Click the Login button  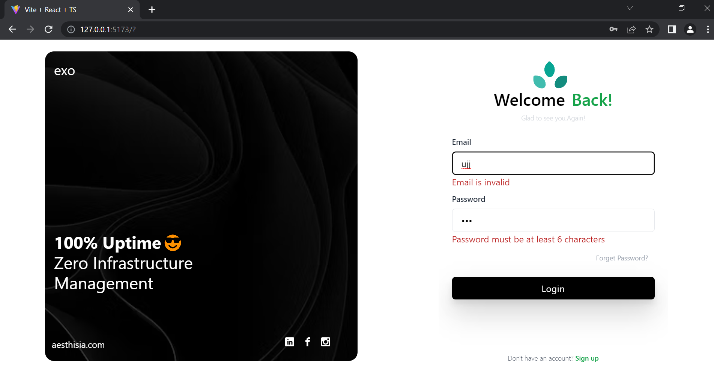click(x=553, y=288)
